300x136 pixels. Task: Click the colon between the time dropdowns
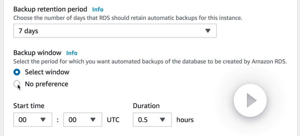click(58, 120)
